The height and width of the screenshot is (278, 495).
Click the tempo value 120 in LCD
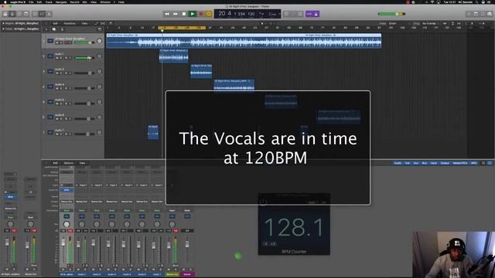click(x=251, y=14)
